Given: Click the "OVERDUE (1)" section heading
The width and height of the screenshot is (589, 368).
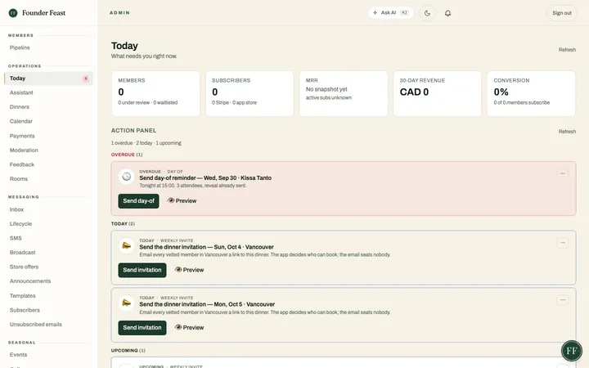Looking at the screenshot, I should (127, 155).
